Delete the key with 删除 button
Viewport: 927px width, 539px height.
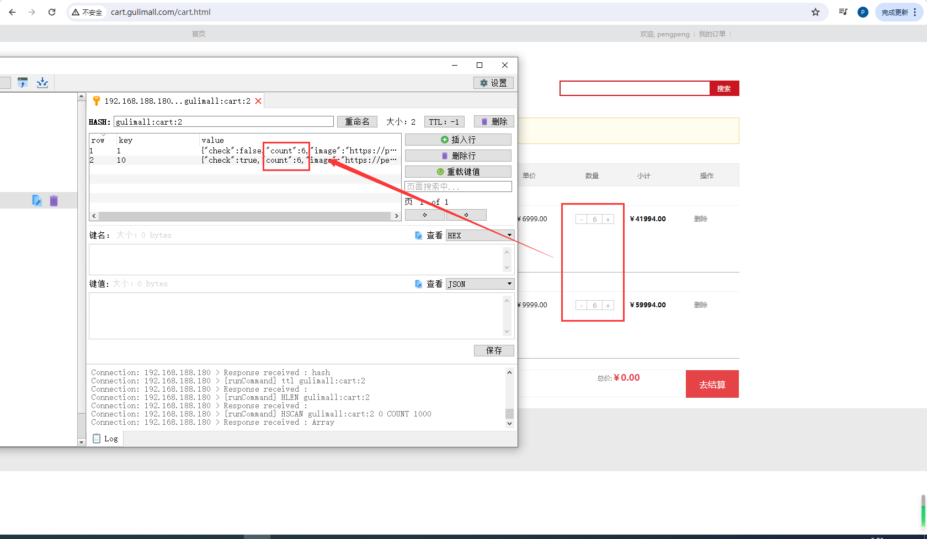click(x=494, y=121)
